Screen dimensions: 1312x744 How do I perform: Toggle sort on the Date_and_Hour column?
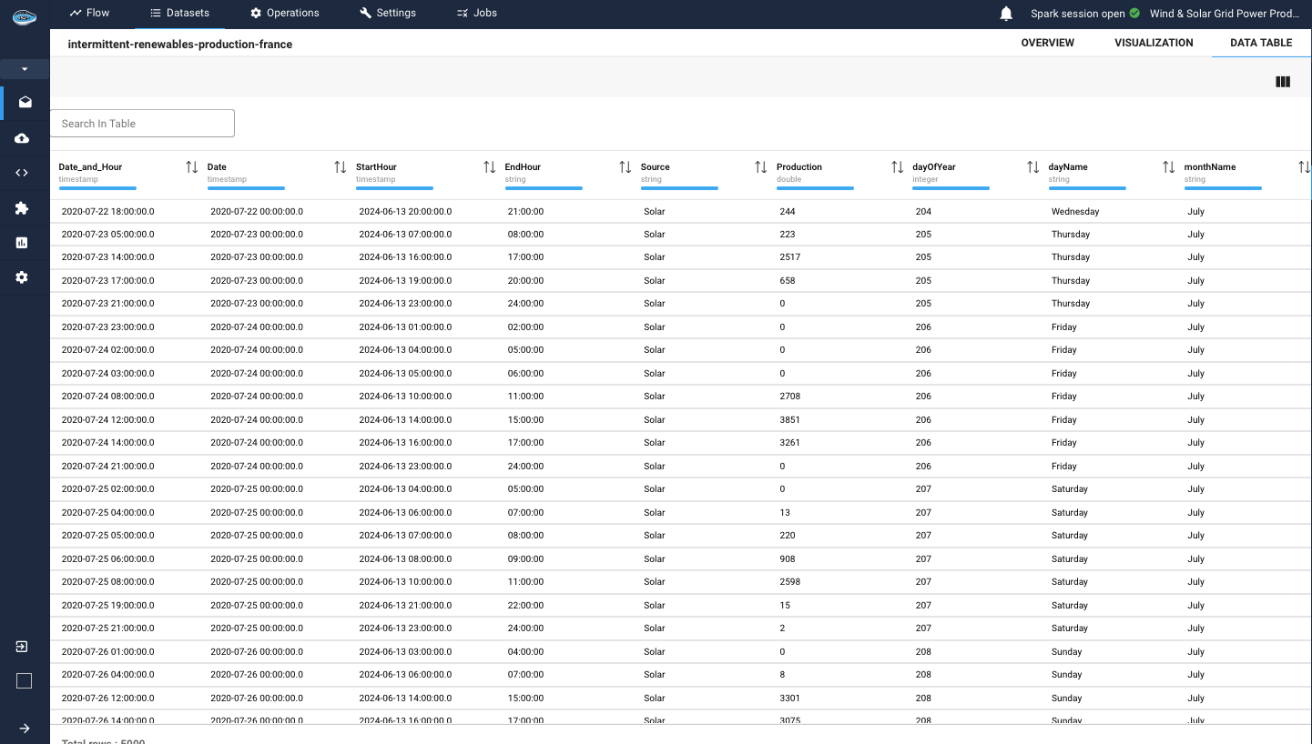tap(191, 167)
